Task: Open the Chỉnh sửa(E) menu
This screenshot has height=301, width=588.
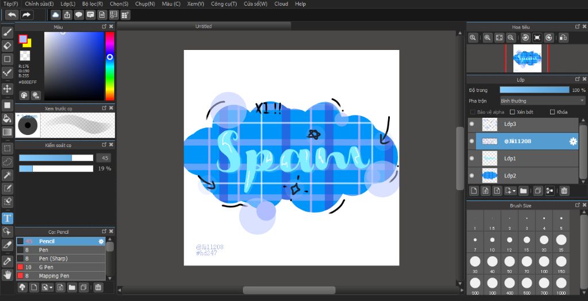Action: point(40,4)
